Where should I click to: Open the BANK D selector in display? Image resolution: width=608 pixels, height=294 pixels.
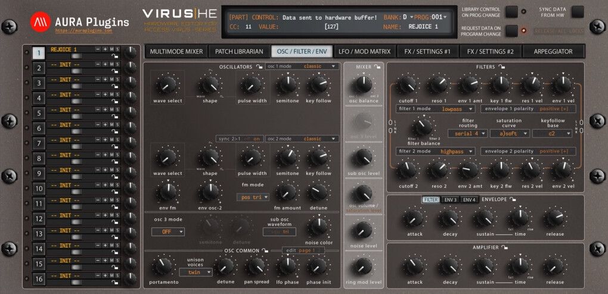[x=408, y=17]
